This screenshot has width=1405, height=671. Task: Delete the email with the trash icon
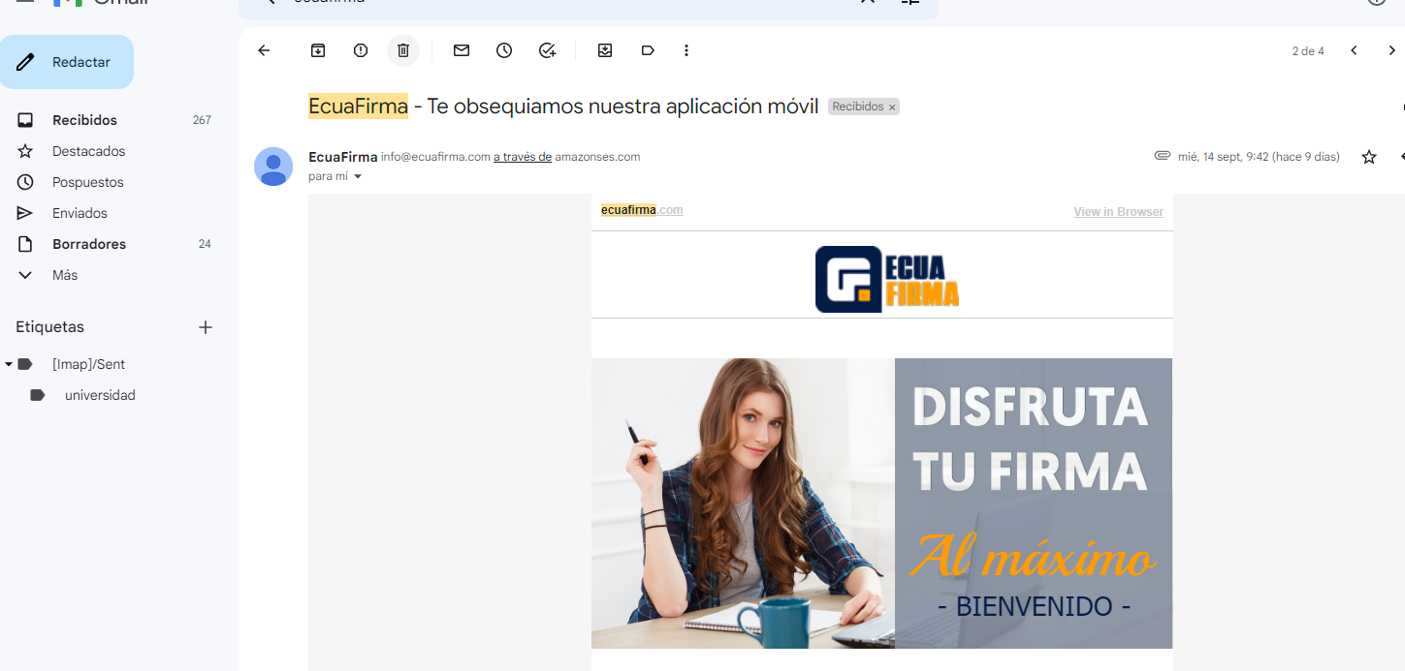coord(403,50)
